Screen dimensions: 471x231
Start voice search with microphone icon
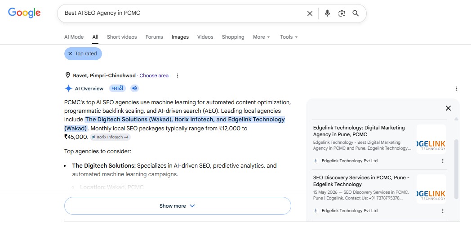coord(328,13)
